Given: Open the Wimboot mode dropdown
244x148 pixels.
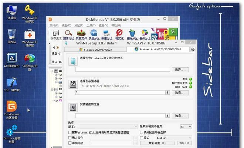Looking at the screenshot, I should click(x=173, y=138).
